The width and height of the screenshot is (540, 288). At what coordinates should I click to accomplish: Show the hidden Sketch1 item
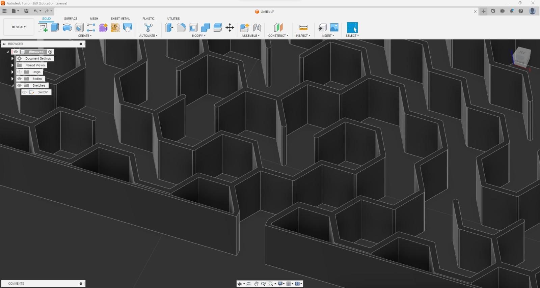[24, 92]
